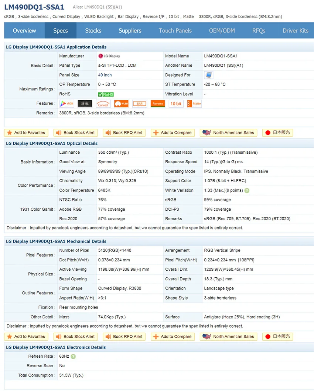Click lower 日本販売 button

point(278,337)
